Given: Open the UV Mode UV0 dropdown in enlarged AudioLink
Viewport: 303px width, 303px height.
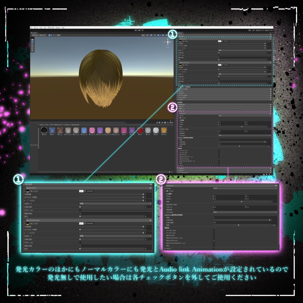Looking at the screenshot, I should click(245, 212).
